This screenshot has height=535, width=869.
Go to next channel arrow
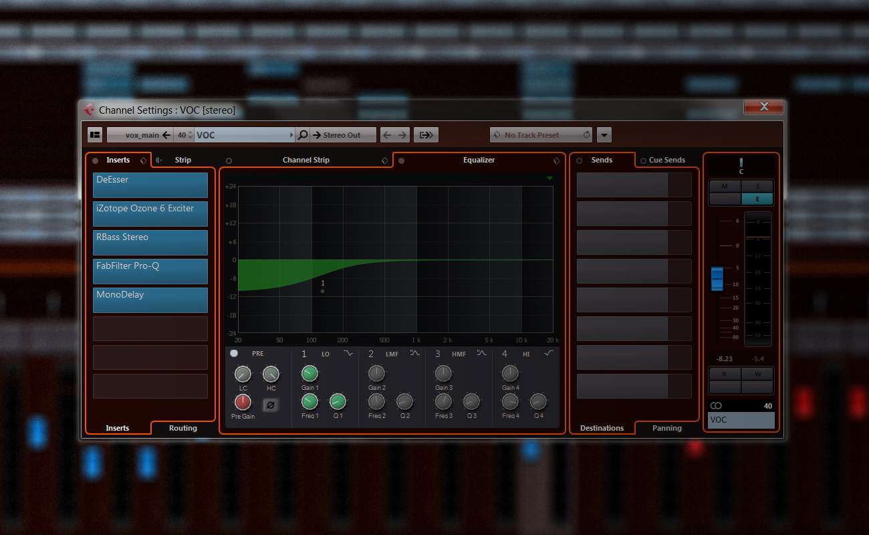click(x=402, y=135)
